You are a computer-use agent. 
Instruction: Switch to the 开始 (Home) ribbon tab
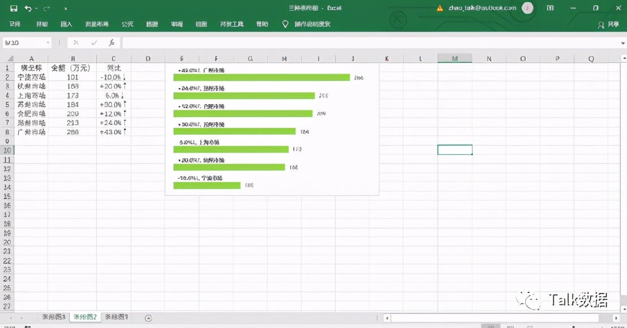[41, 24]
